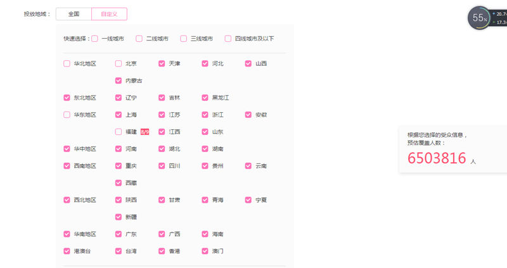Uncheck the 云南 checkbox
Viewport: 507px width, 268px height.
(248, 166)
